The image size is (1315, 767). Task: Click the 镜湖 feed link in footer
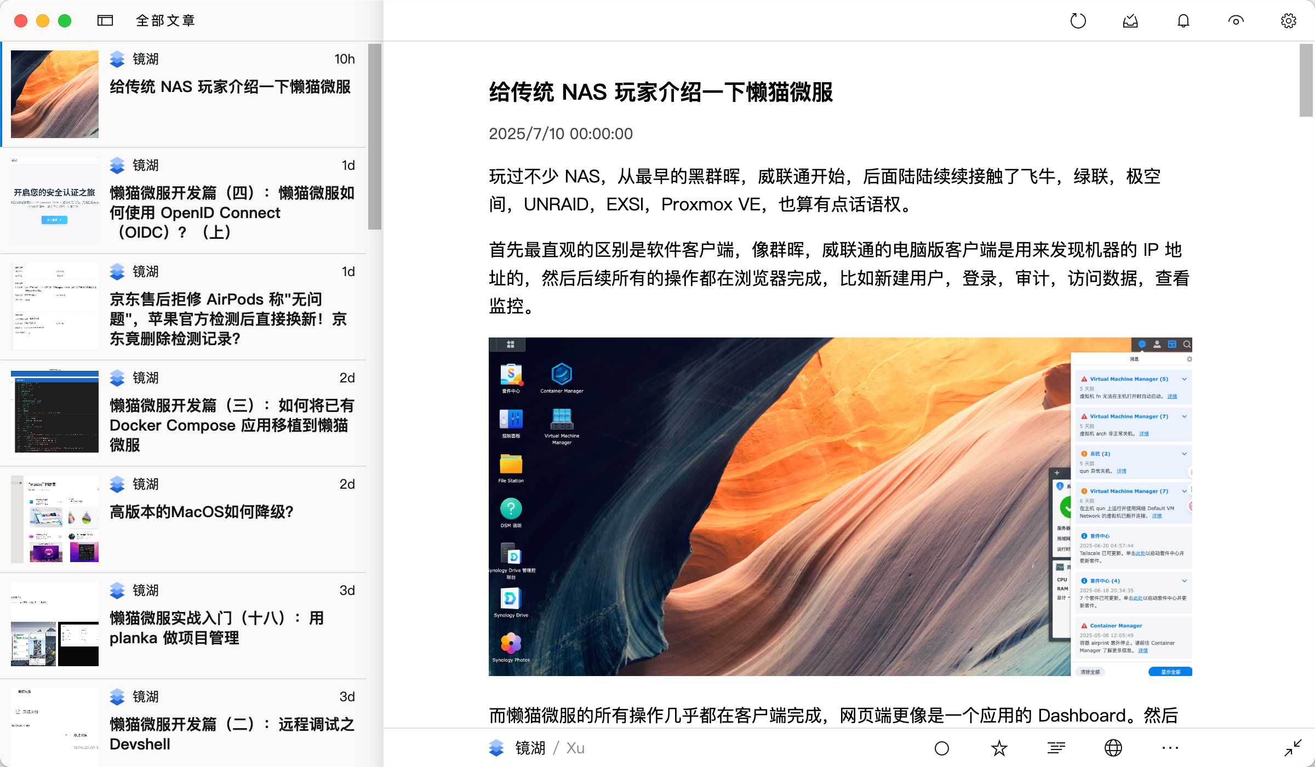[530, 748]
